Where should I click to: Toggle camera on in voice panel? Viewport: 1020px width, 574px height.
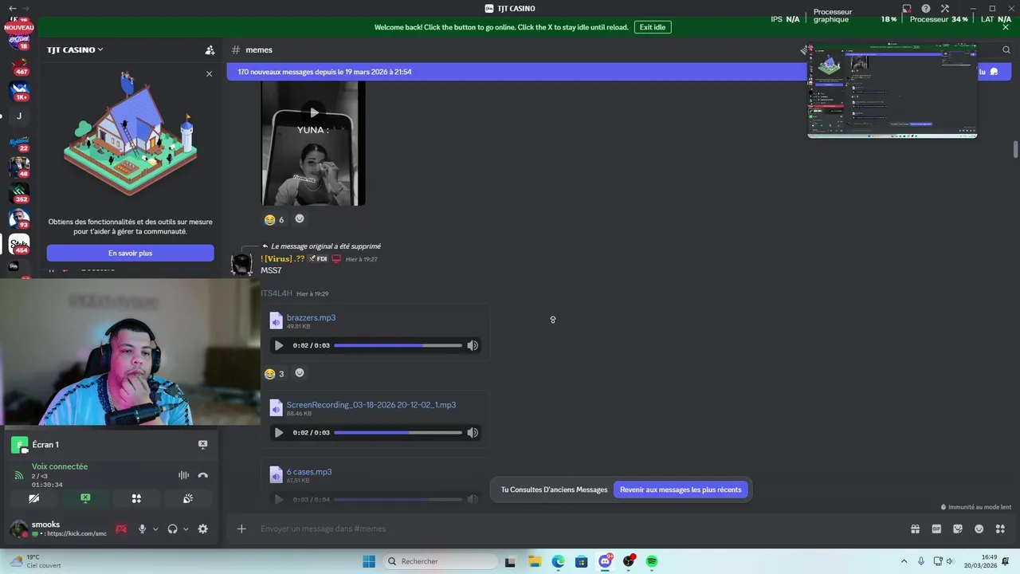coord(33,498)
